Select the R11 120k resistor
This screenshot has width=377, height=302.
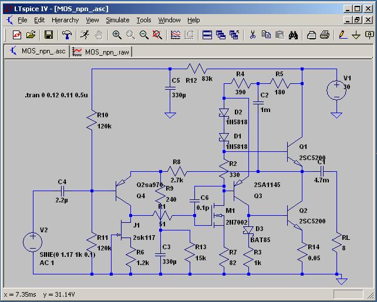pyautogui.click(x=92, y=242)
